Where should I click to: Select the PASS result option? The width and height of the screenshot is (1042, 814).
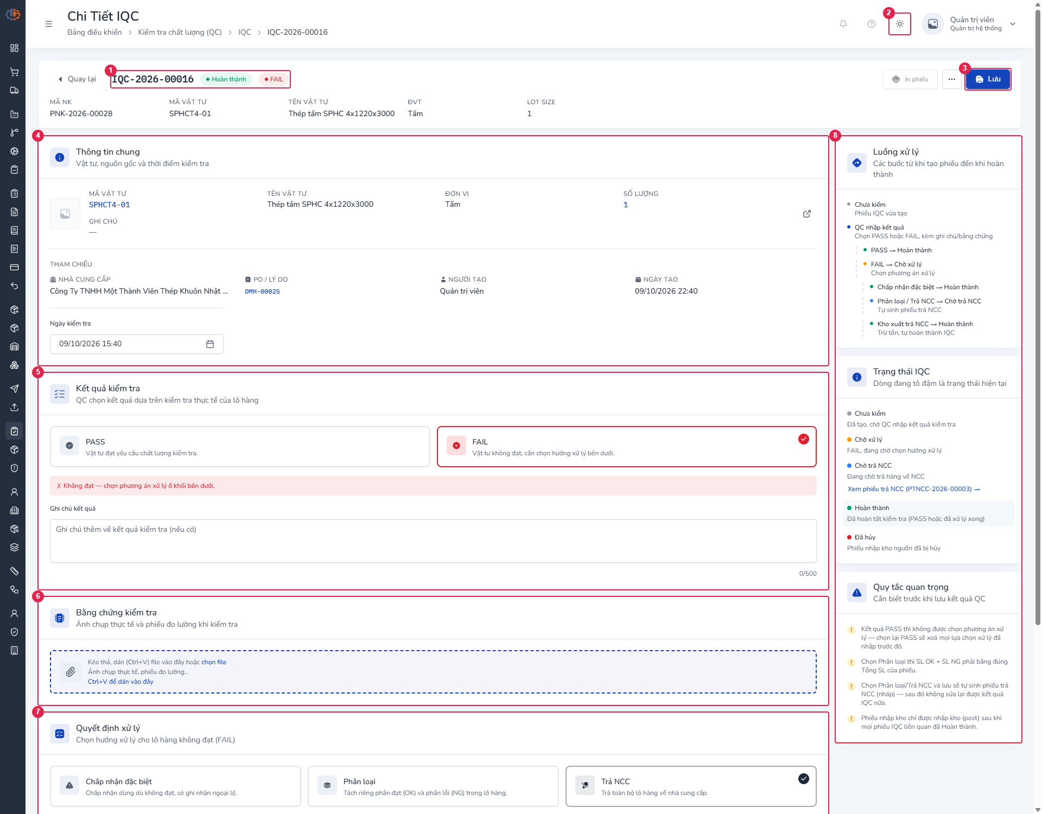pyautogui.click(x=240, y=447)
